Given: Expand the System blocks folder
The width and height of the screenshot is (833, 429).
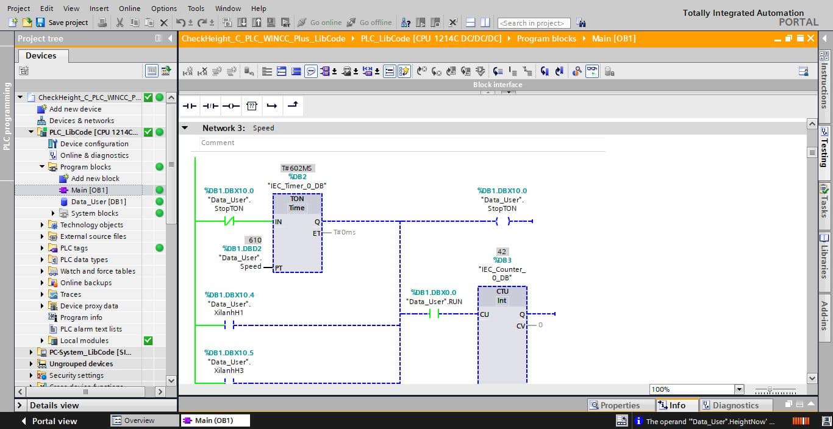Looking at the screenshot, I should click(53, 213).
